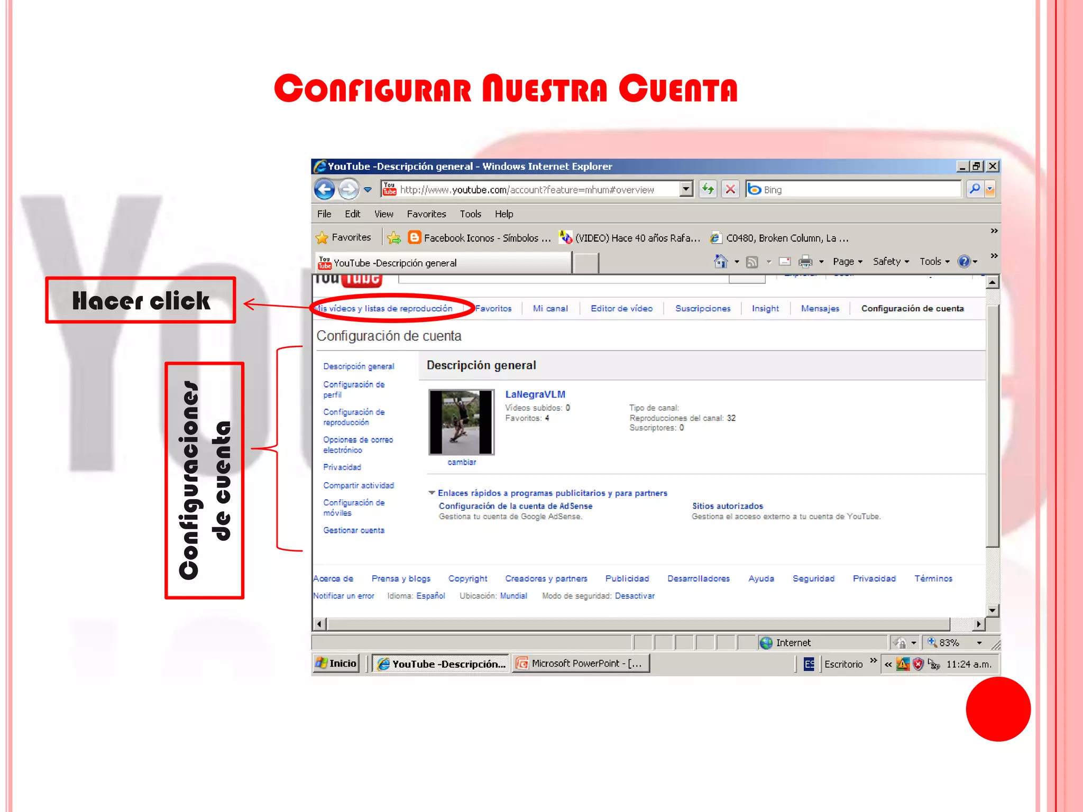Open Suscripciones link
The height and width of the screenshot is (812, 1083).
(x=703, y=308)
